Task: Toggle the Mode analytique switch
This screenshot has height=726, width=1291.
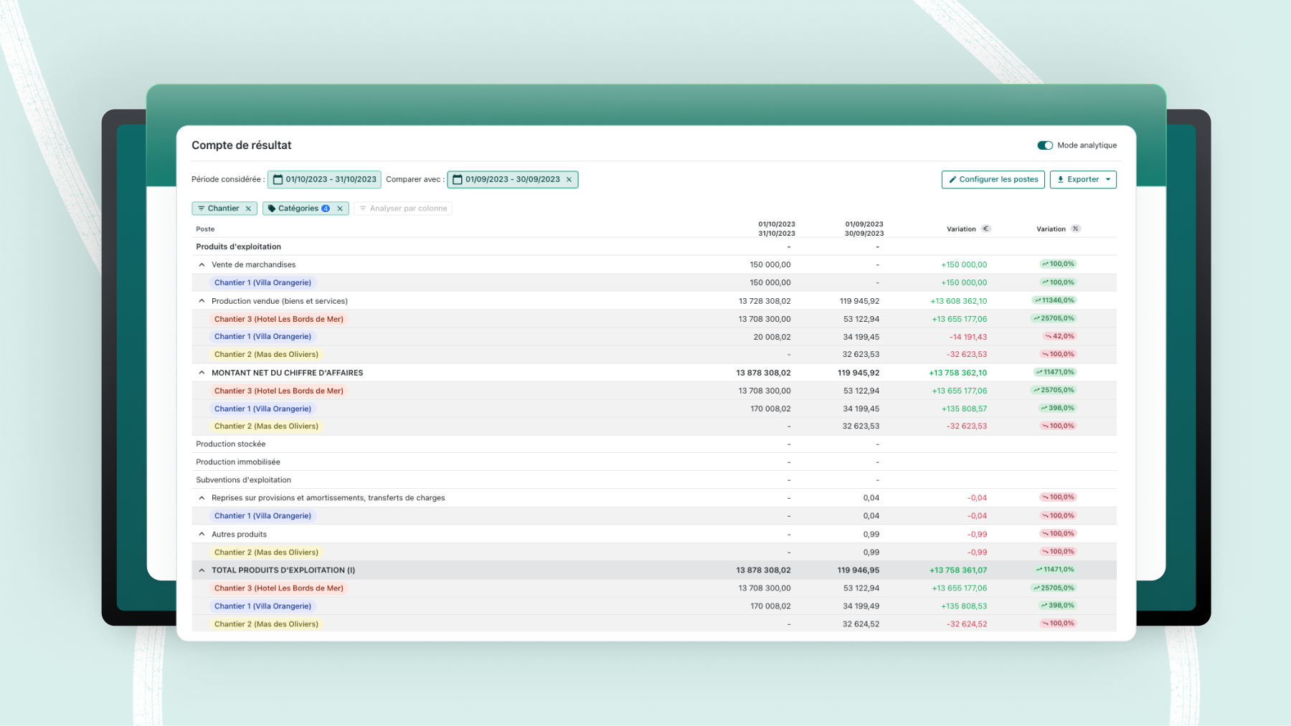Action: 1044,145
